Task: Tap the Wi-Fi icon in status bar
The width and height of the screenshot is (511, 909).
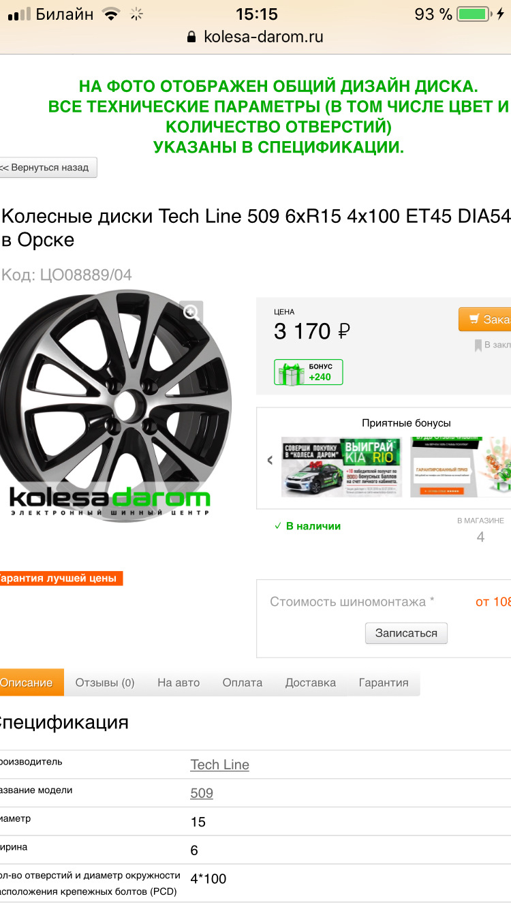Action: point(110,14)
